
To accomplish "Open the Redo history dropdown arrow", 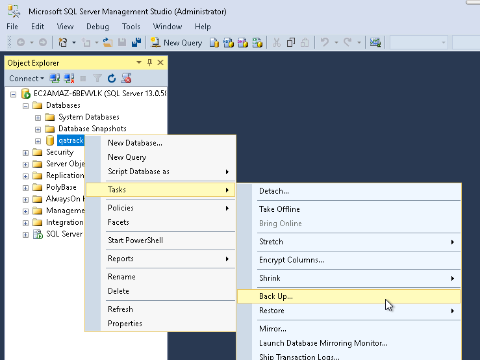I will point(359,43).
